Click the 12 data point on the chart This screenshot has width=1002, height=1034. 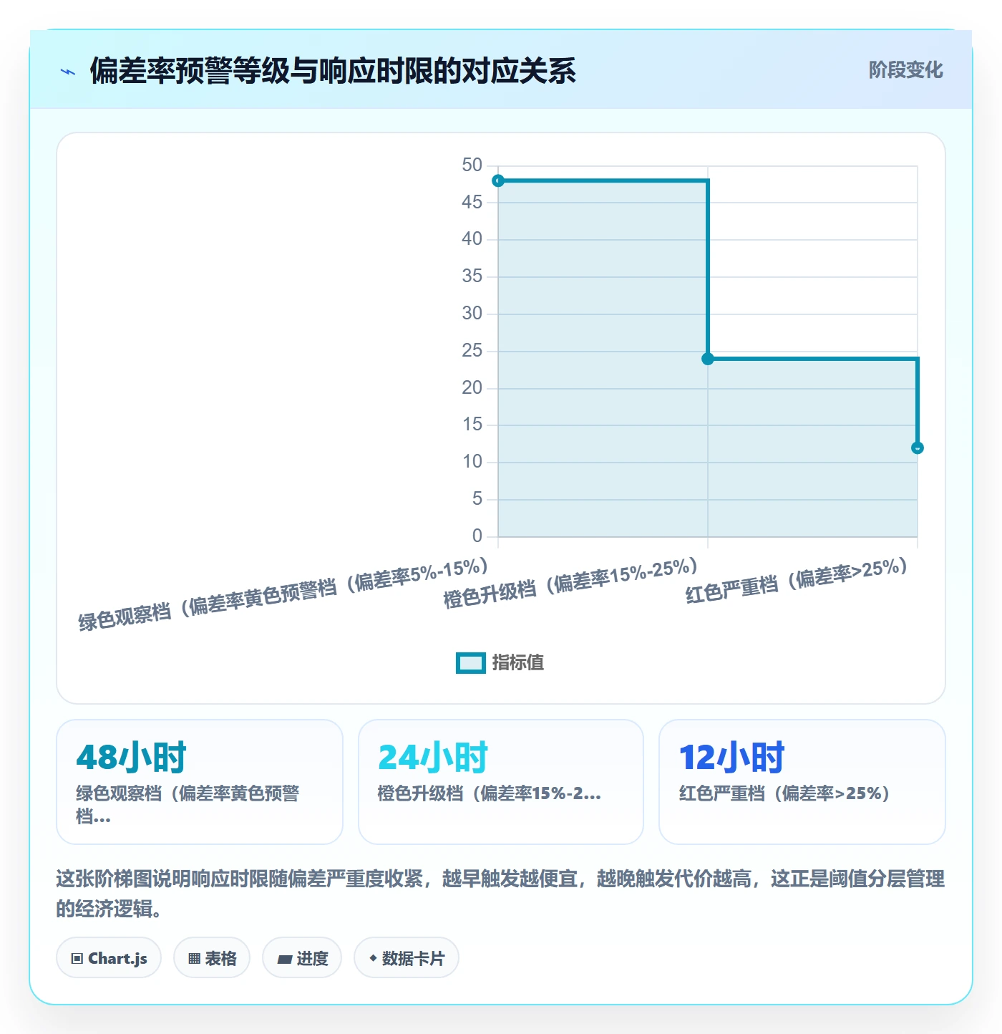tap(918, 448)
